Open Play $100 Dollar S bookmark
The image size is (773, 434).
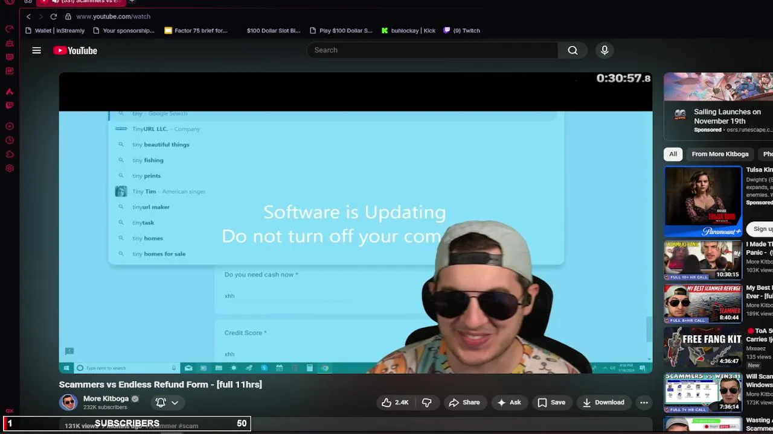click(x=341, y=30)
